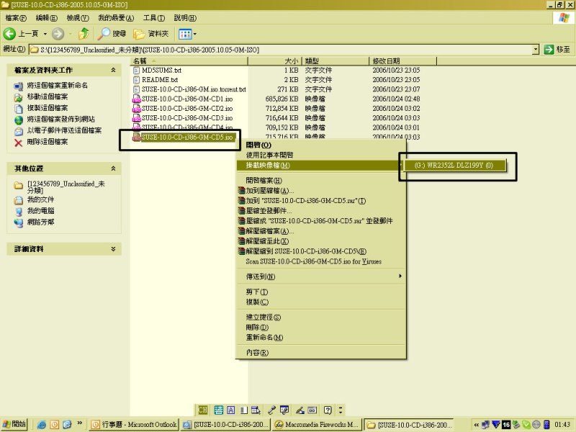Click the 我的電腦 computer icon
Viewport: 576px width, 432px height.
pos(19,211)
